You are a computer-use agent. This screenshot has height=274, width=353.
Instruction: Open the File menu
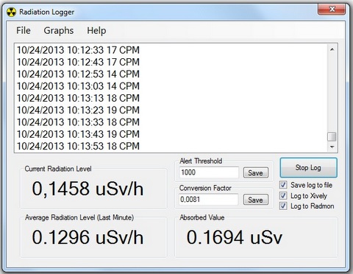pos(24,31)
